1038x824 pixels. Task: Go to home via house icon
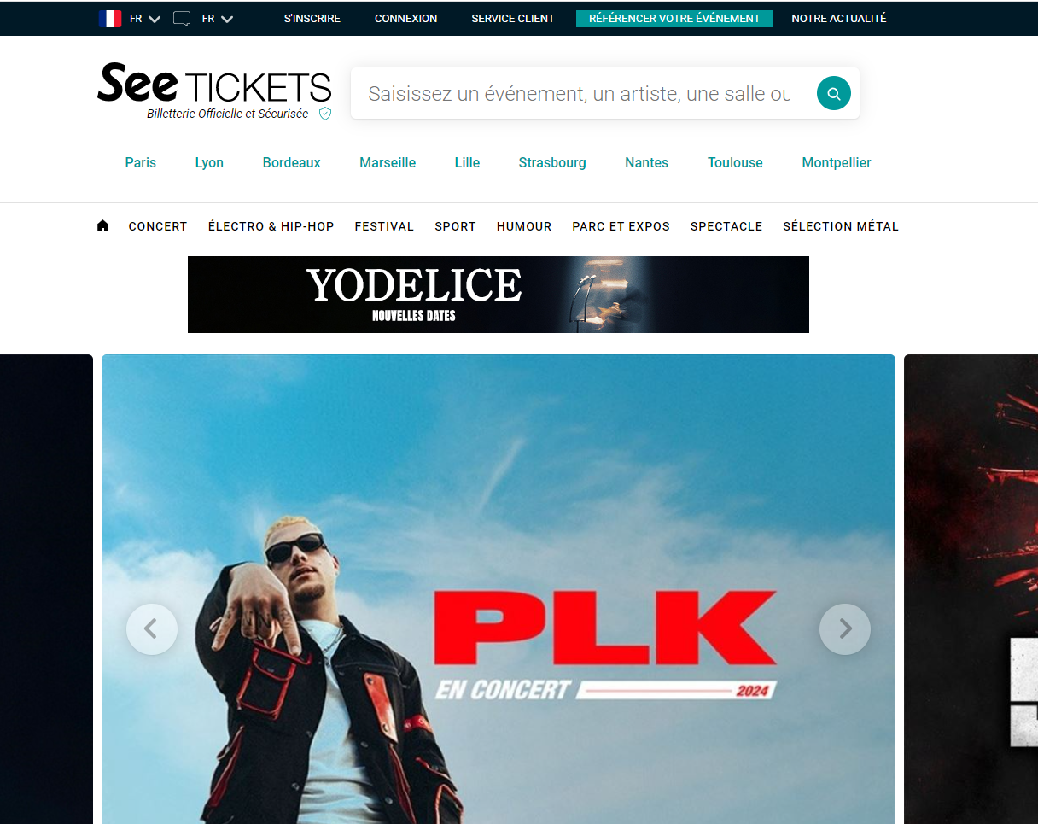pyautogui.click(x=103, y=226)
